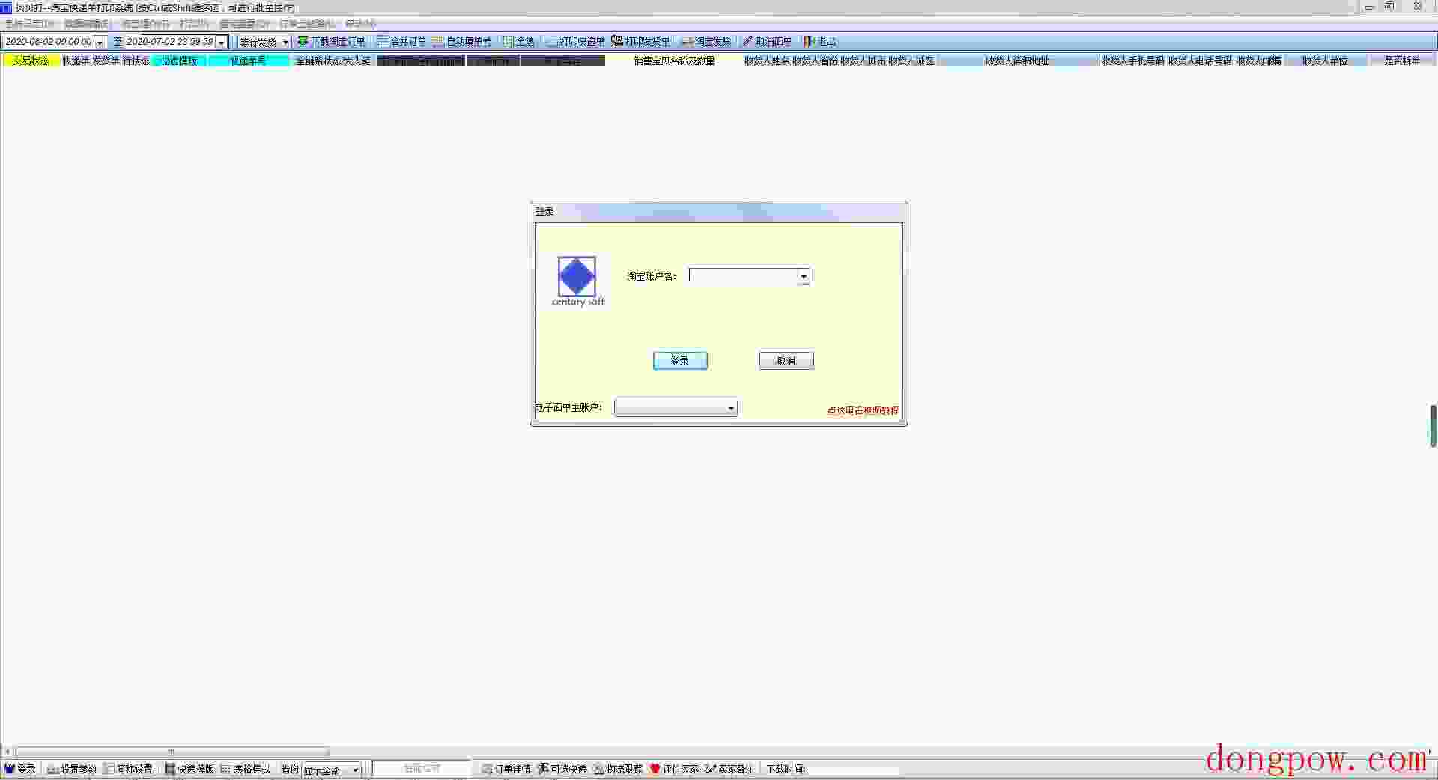Click the 收货人电话号码 column header
The width and height of the screenshot is (1438, 780).
pyautogui.click(x=1200, y=61)
